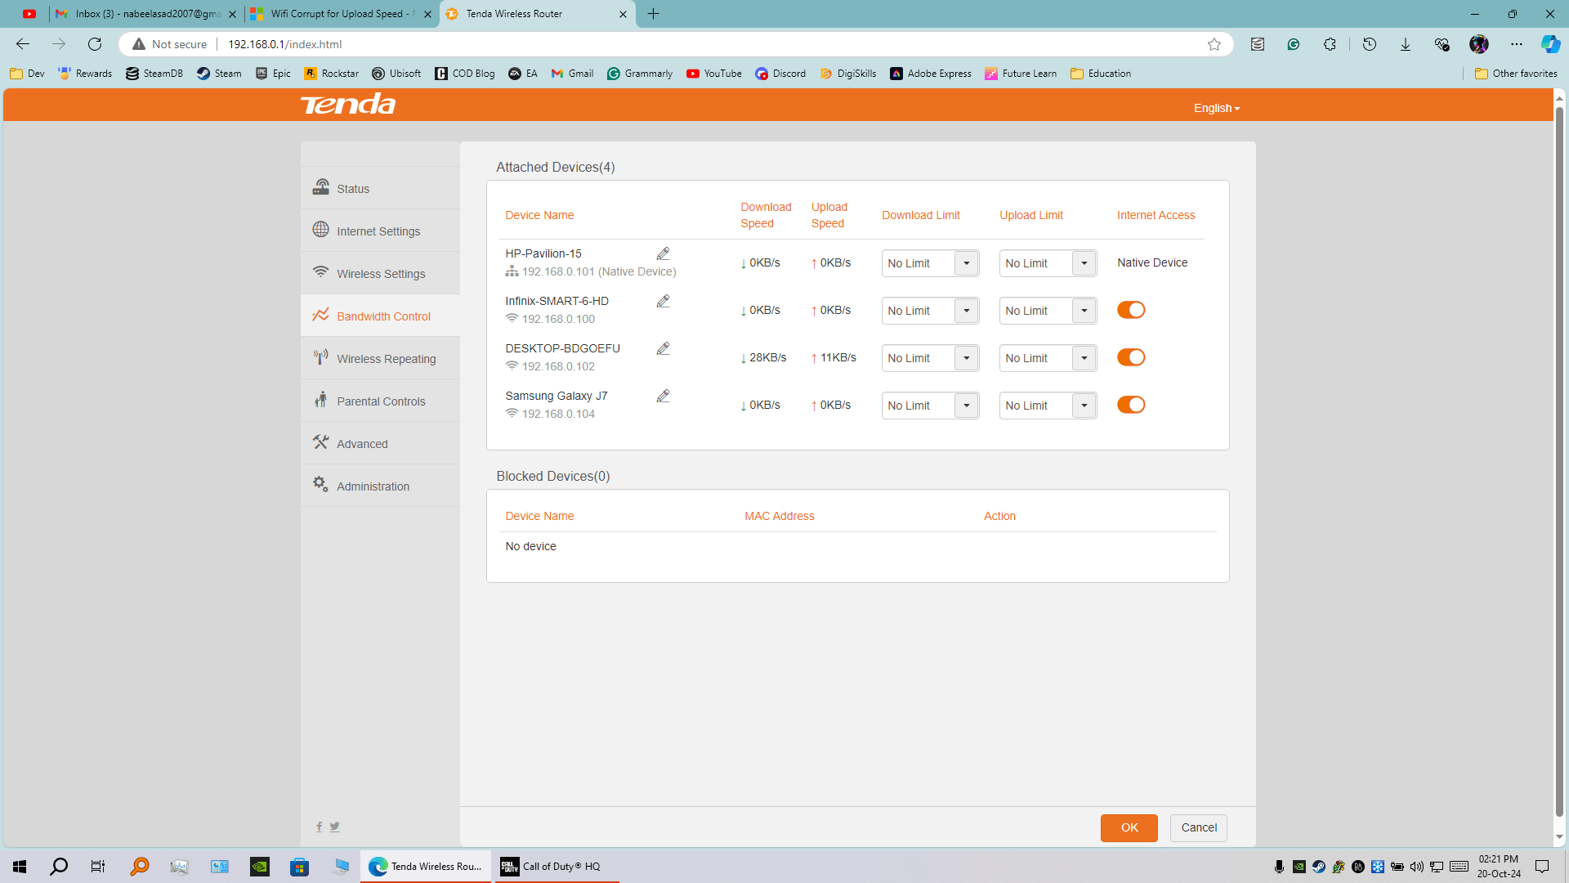1569x883 pixels.
Task: Click the browser refresh icon
Action: coord(95,44)
